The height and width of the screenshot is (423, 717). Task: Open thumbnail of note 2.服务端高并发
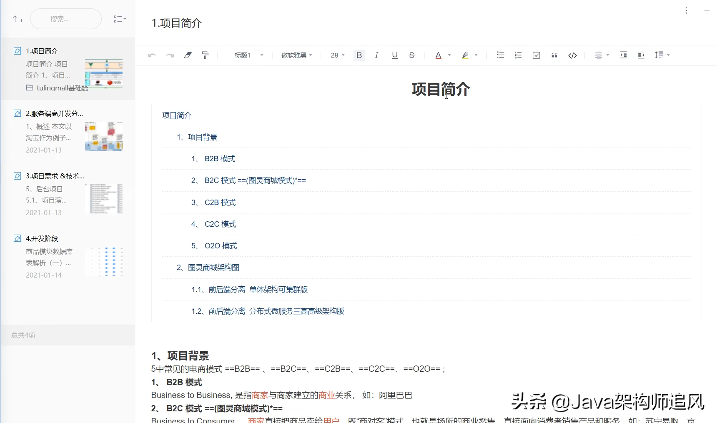(104, 136)
